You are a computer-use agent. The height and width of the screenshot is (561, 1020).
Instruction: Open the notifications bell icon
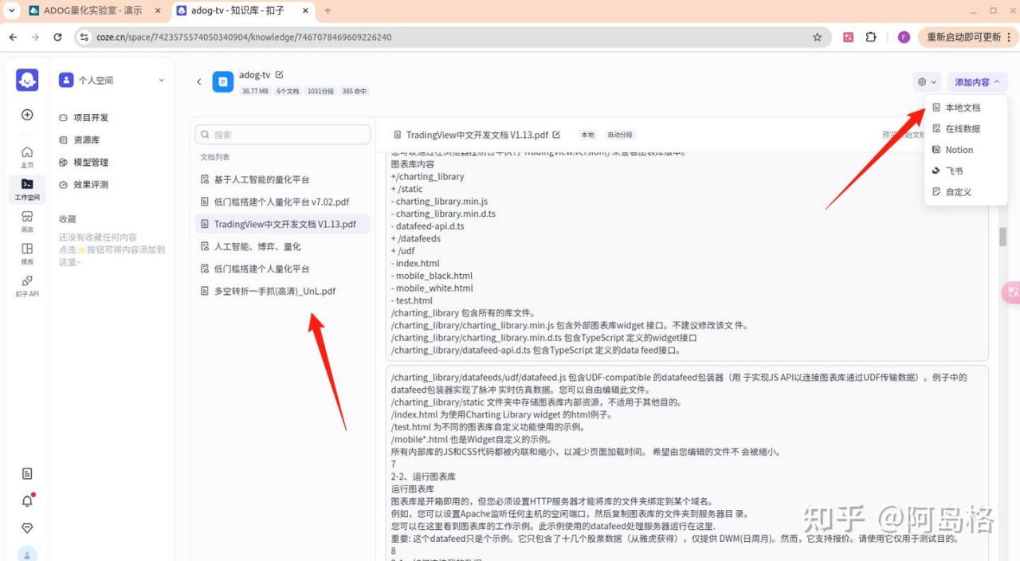tap(27, 500)
